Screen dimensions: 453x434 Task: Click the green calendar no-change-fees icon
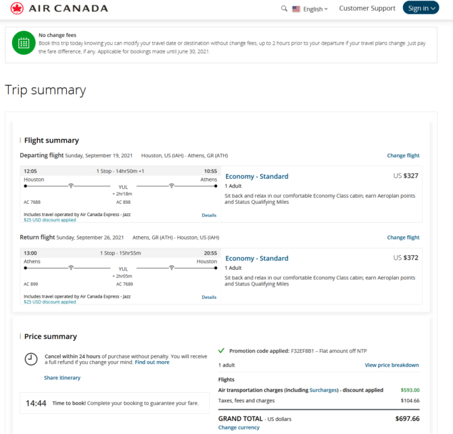pos(24,43)
